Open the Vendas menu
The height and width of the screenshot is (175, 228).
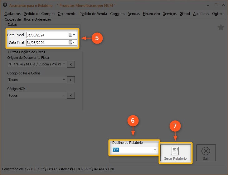click(134, 14)
